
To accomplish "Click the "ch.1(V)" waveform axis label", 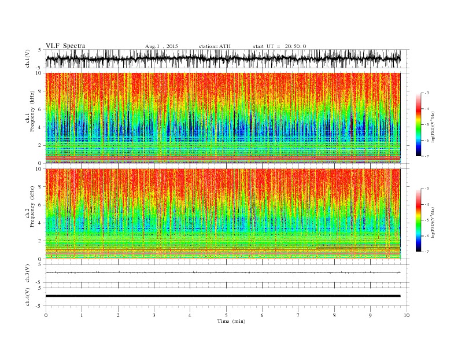I will 28,58.
